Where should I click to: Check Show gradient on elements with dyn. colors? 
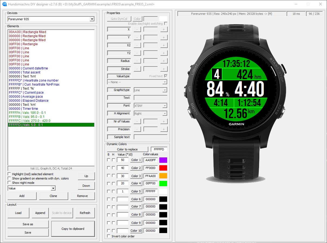[x=9, y=178]
